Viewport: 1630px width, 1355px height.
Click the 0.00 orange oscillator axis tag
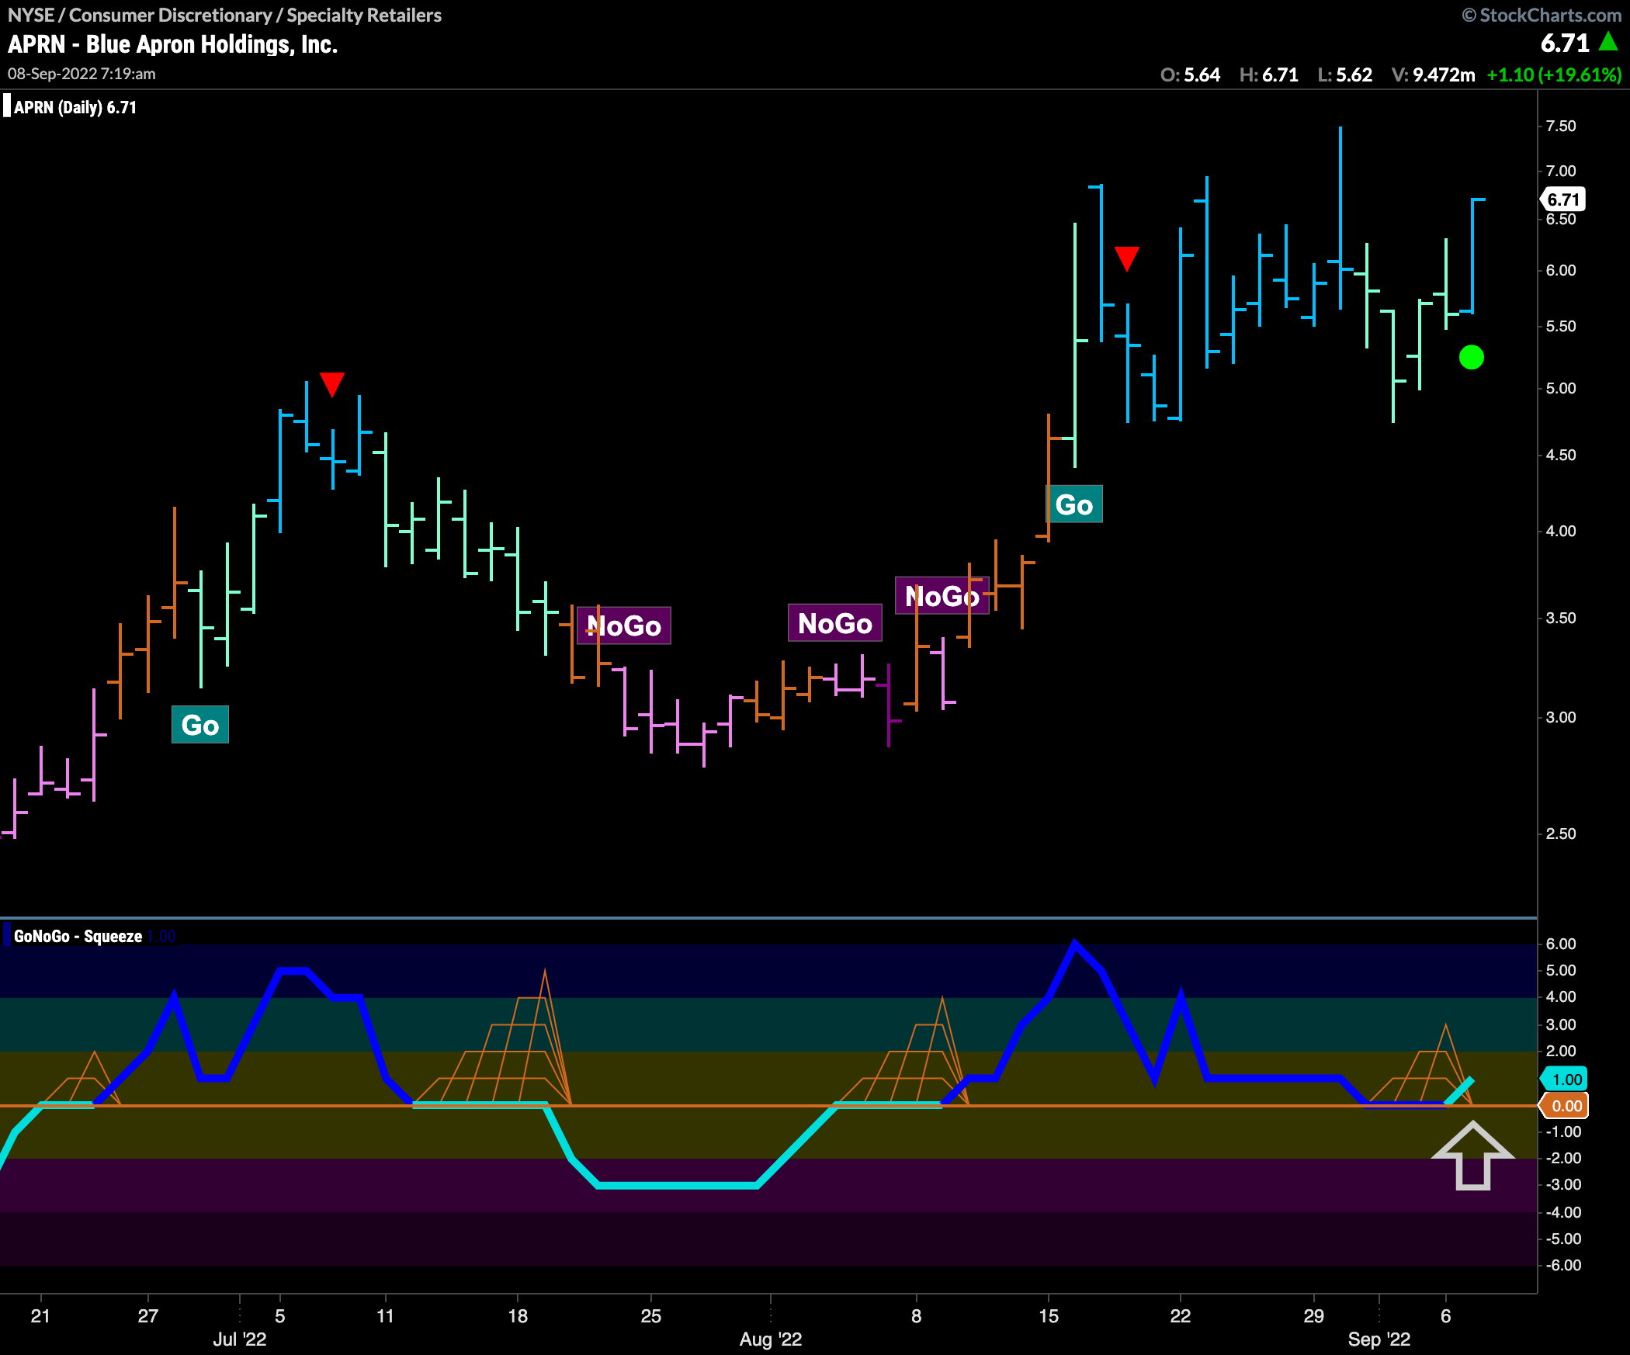click(x=1565, y=1106)
